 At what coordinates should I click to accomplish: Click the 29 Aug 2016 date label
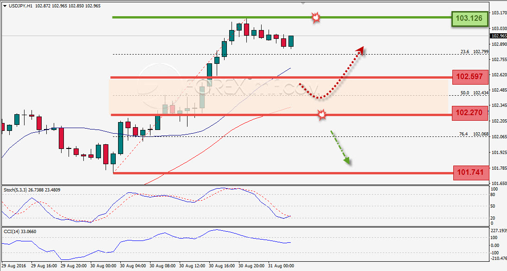tap(14, 266)
